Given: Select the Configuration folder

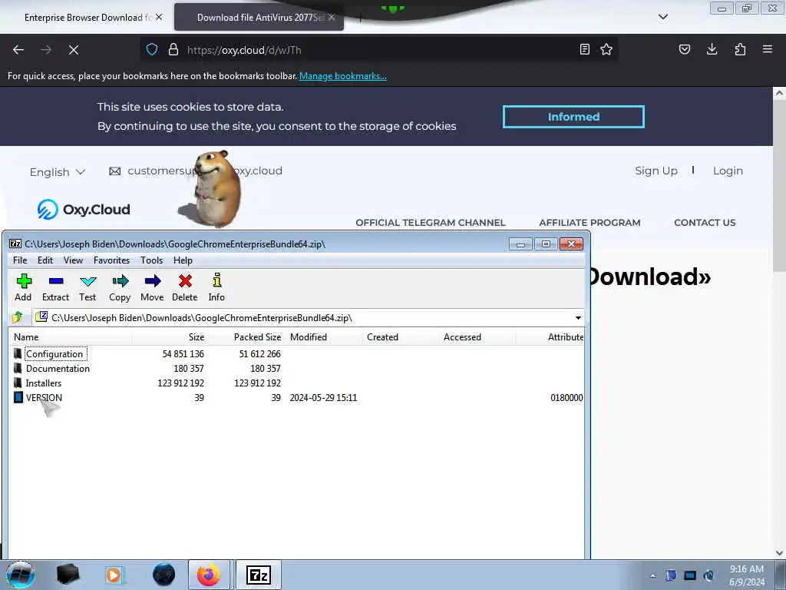Looking at the screenshot, I should pos(54,353).
